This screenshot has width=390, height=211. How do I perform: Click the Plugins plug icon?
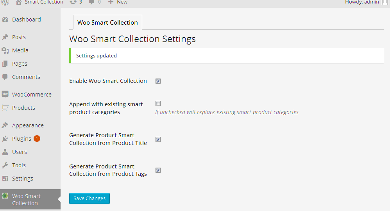point(5,139)
